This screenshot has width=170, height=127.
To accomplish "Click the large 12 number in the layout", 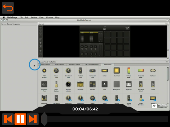I will click(x=127, y=28).
